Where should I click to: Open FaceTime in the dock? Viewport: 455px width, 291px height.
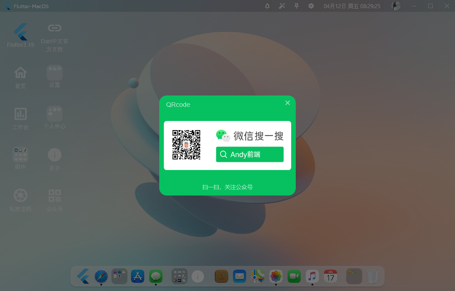point(294,276)
